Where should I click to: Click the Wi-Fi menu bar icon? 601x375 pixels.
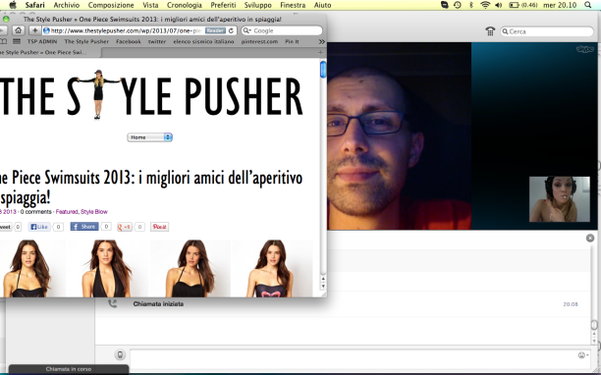(x=485, y=5)
